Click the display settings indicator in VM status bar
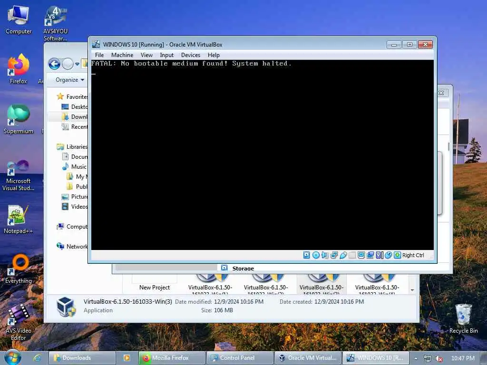 pos(361,255)
